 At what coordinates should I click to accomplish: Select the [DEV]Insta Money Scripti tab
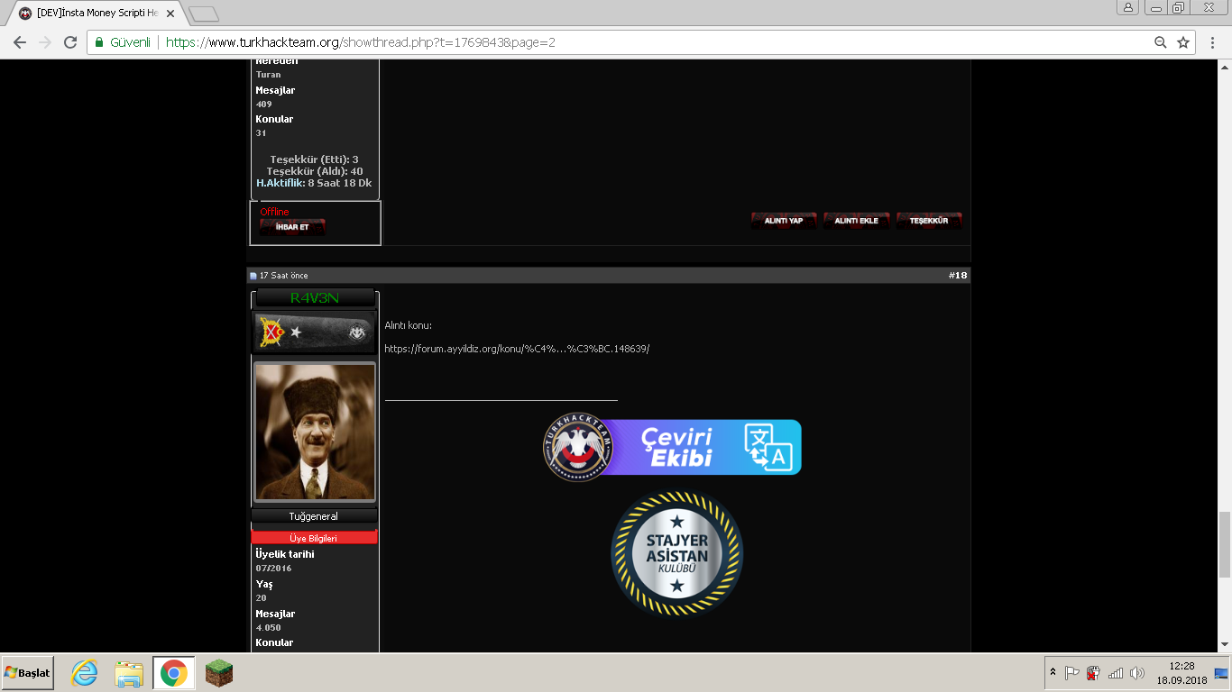tap(97, 14)
